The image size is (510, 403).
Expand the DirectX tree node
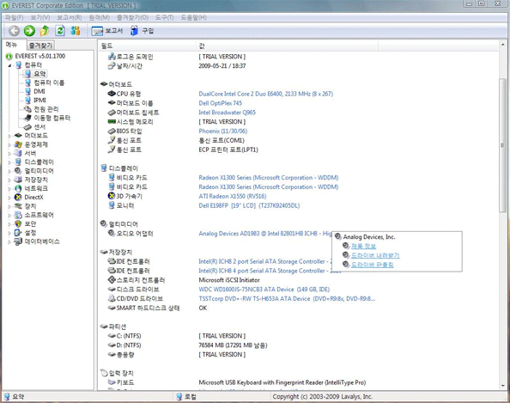pos(9,198)
